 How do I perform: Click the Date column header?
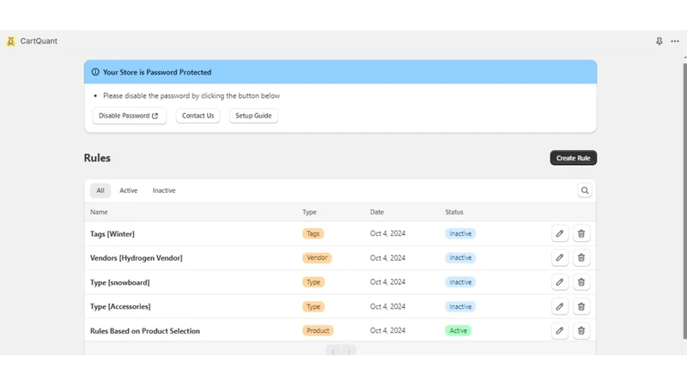pyautogui.click(x=377, y=212)
